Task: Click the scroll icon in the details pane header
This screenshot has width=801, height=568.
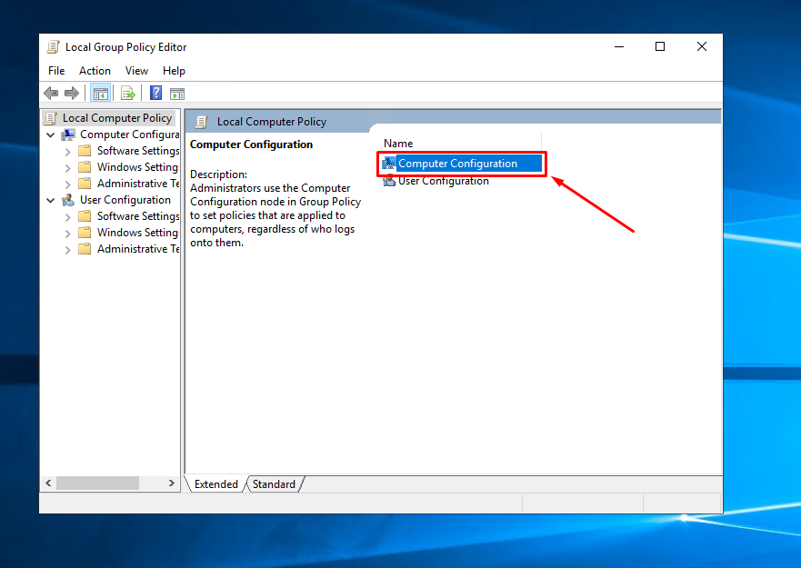Action: pos(202,122)
